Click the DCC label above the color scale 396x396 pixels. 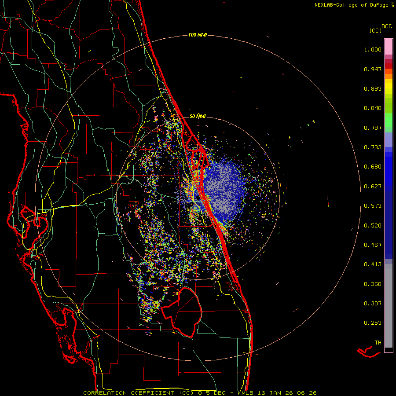pyautogui.click(x=386, y=26)
